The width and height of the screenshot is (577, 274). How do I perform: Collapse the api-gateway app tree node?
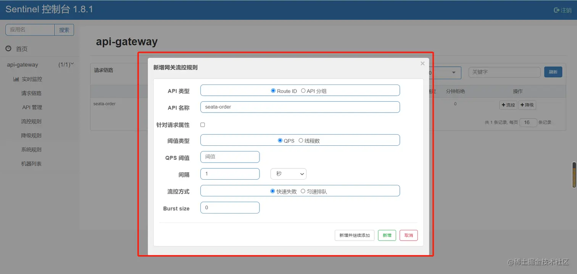click(72, 64)
